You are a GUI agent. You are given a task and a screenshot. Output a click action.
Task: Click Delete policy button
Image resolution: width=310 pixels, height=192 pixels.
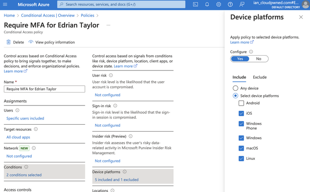[x=15, y=42]
